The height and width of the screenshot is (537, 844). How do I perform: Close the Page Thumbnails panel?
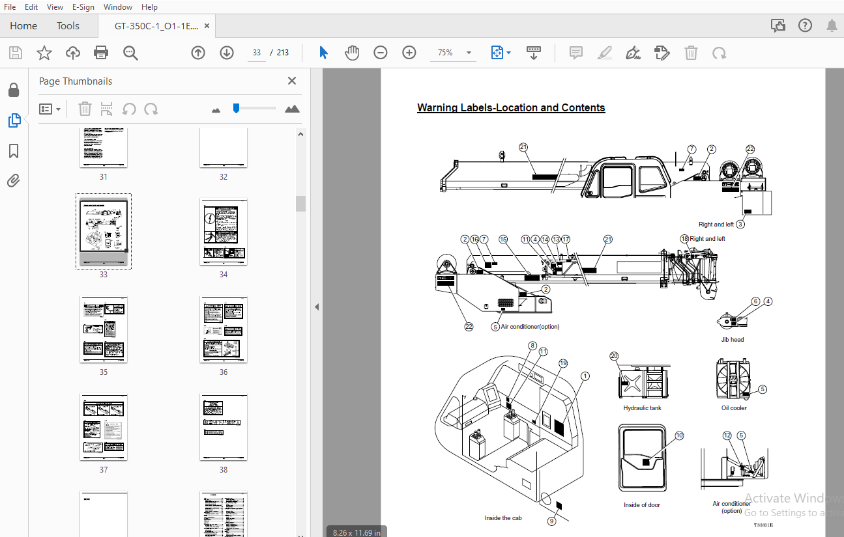pyautogui.click(x=292, y=81)
